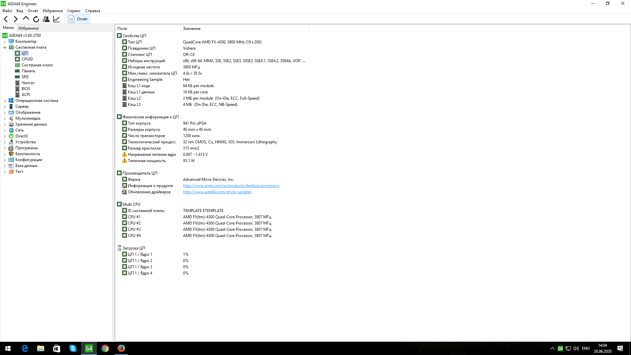631x355 pixels.
Task: Open the graph chart toolbar icon
Action: (57, 19)
